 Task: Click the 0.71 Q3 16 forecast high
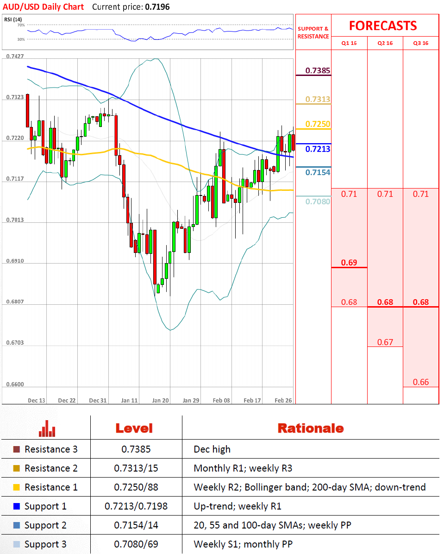[x=421, y=194]
